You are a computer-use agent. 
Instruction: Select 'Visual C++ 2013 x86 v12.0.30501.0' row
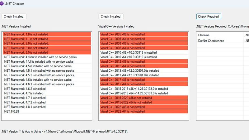[x=144, y=71]
